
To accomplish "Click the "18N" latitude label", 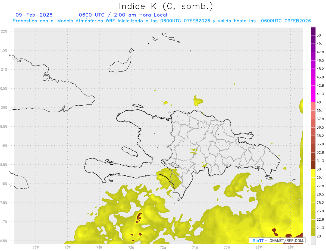I will pyautogui.click(x=4, y=184).
